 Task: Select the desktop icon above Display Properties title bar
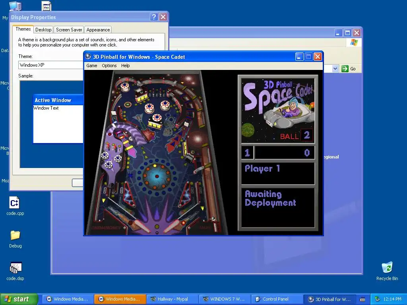47,6
